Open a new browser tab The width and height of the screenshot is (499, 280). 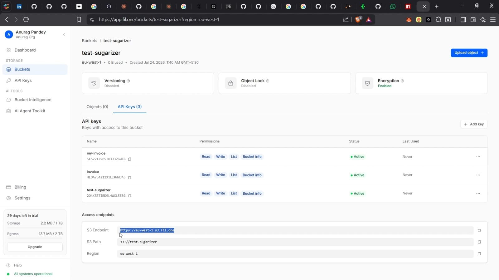click(x=437, y=7)
